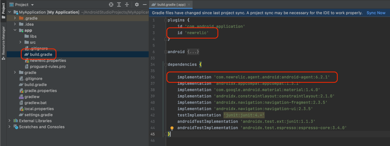
Task: Click the Select Opened File target icon
Action: [111, 5]
